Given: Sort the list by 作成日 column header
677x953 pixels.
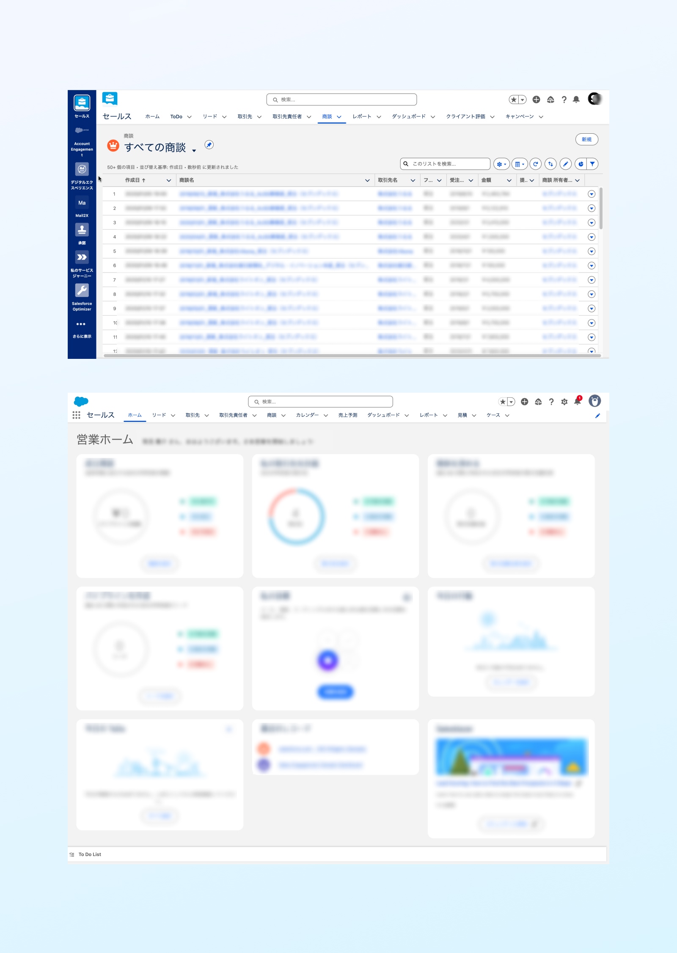Looking at the screenshot, I should point(135,180).
